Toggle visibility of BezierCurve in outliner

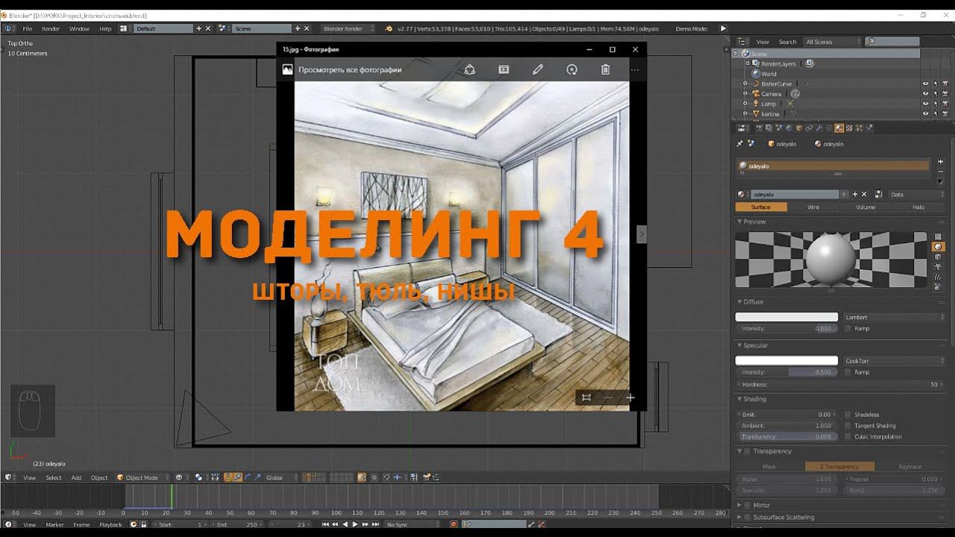(x=926, y=84)
